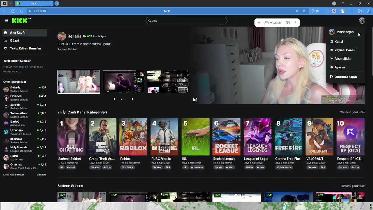The image size is (373, 210).
Task: Open the Respect RP (GTA) category card
Action: 350,137
